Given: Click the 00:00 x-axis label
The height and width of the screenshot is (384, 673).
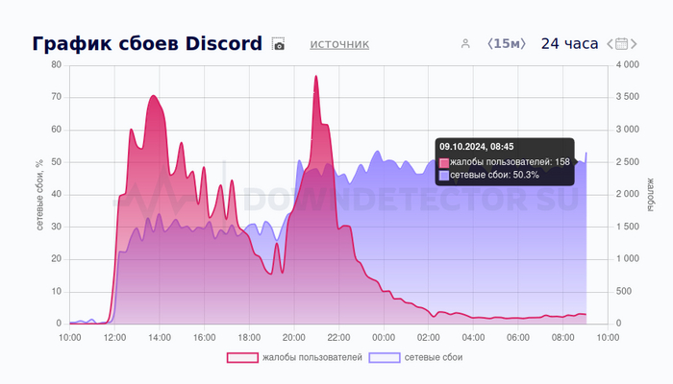Looking at the screenshot, I should (384, 338).
